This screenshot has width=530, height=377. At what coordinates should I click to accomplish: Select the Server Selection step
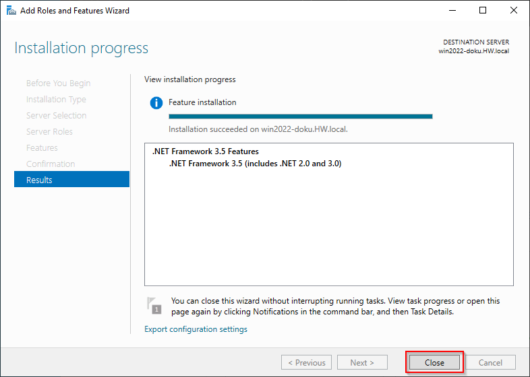click(x=57, y=115)
